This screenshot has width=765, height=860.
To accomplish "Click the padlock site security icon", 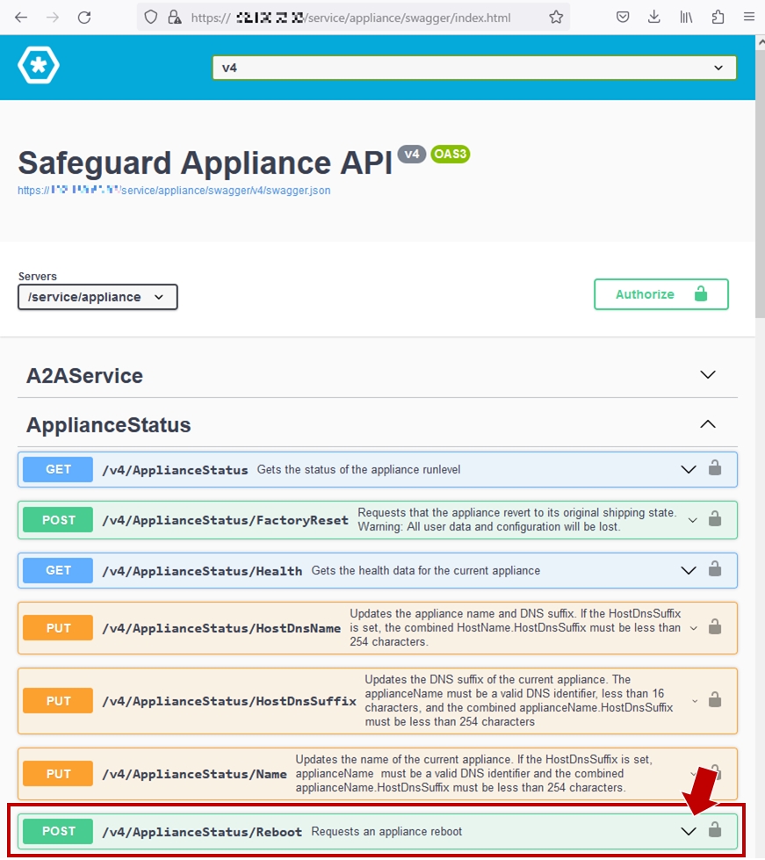I will coord(175,18).
